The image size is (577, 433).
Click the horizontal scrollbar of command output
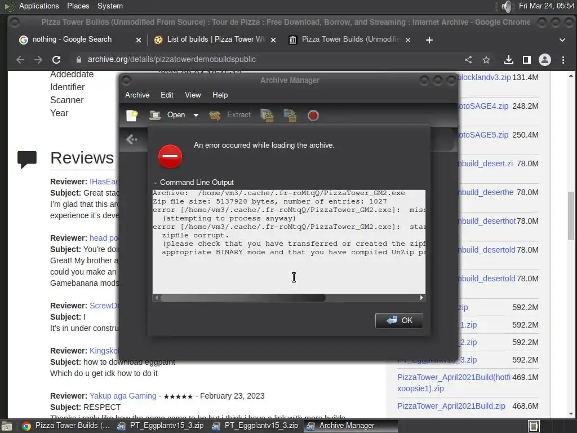click(243, 298)
